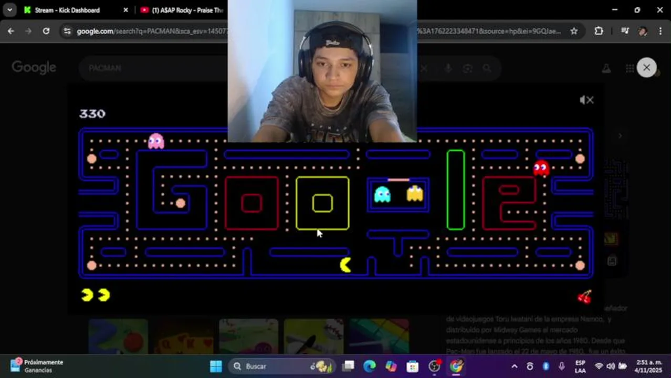The width and height of the screenshot is (671, 378).
Task: Open Chrome extensions menu
Action: [599, 31]
